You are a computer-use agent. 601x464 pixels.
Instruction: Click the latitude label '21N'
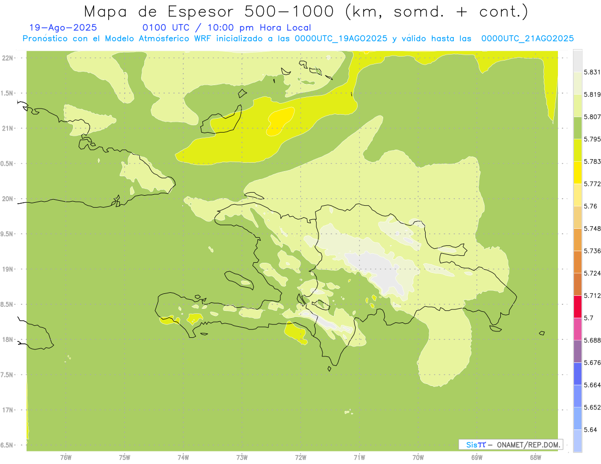point(8,128)
